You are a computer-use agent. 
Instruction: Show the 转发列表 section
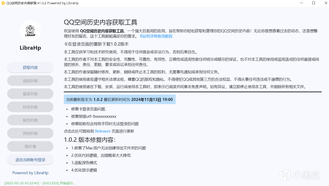tap(30, 120)
